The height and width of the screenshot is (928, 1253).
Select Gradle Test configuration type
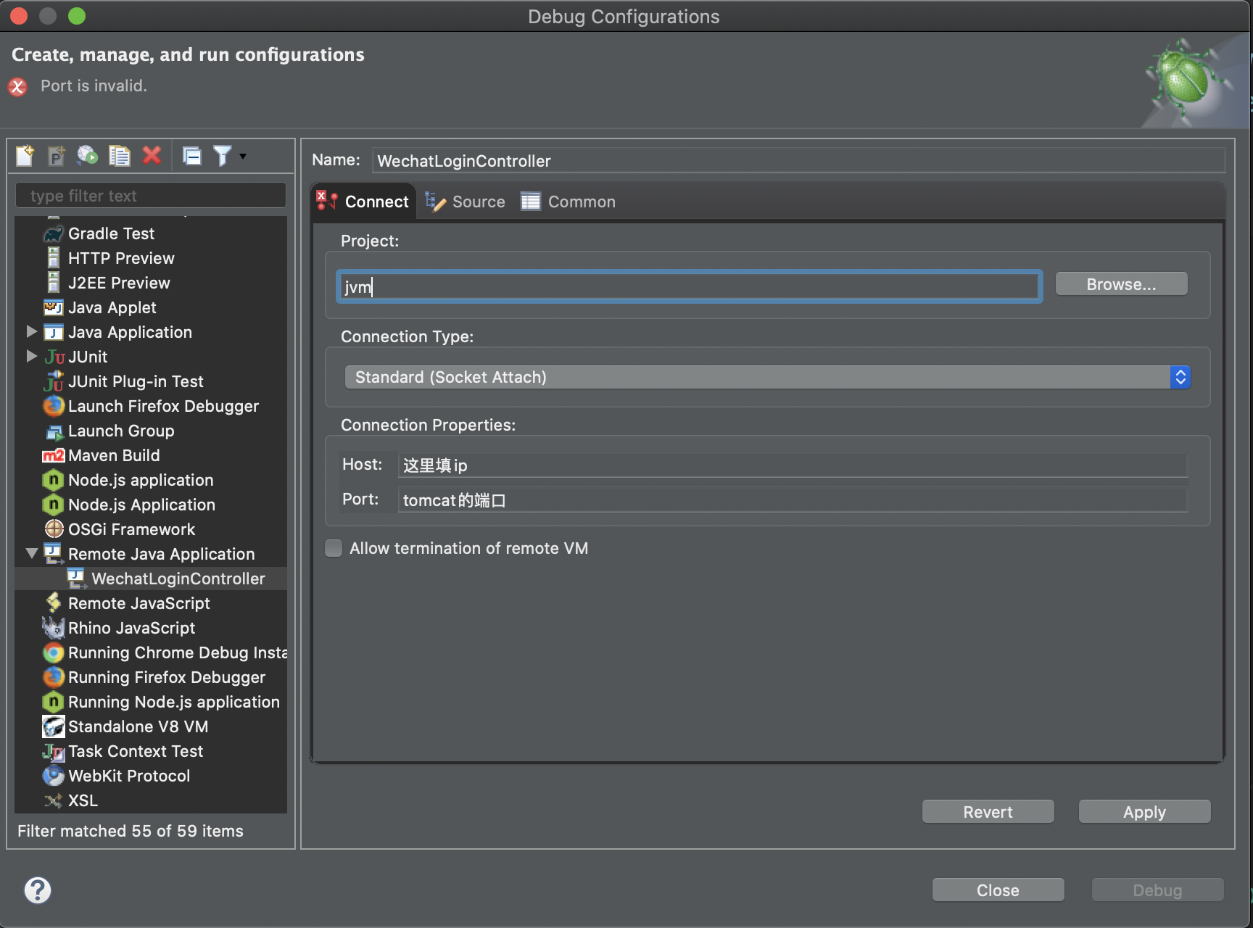(x=111, y=233)
